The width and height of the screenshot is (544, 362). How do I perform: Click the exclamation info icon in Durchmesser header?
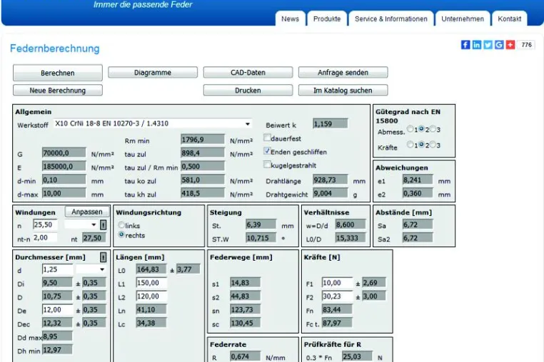pyautogui.click(x=103, y=257)
